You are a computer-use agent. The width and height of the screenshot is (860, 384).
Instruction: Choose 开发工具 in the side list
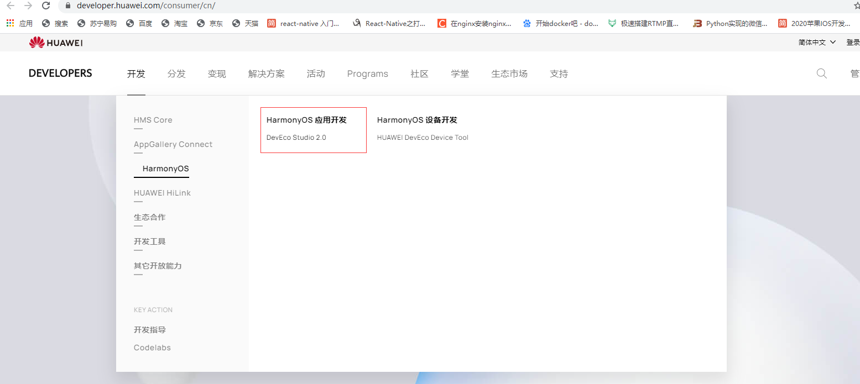click(149, 241)
